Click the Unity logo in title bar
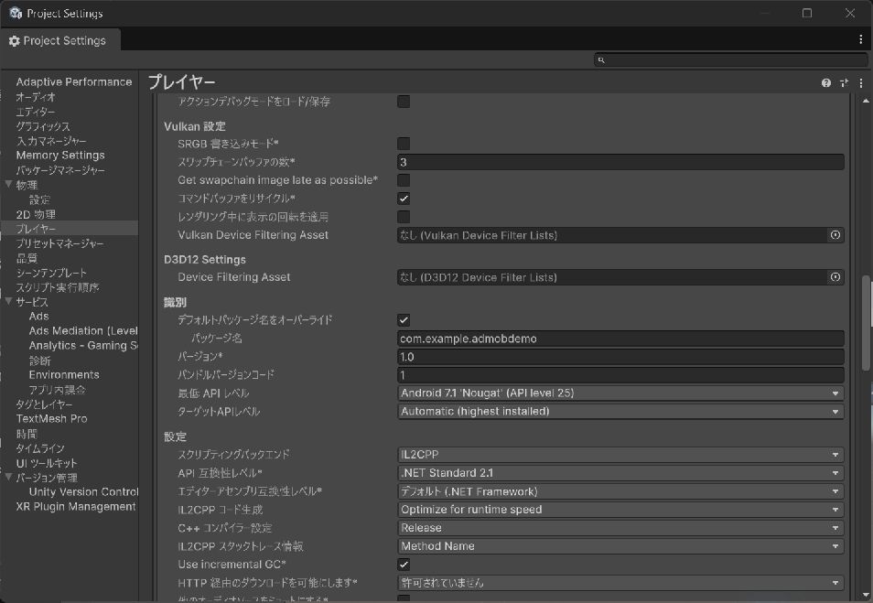 [16, 13]
